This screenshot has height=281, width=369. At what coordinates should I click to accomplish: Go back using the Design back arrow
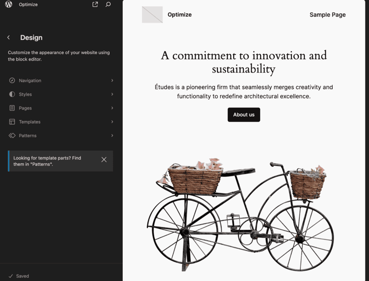click(x=9, y=37)
